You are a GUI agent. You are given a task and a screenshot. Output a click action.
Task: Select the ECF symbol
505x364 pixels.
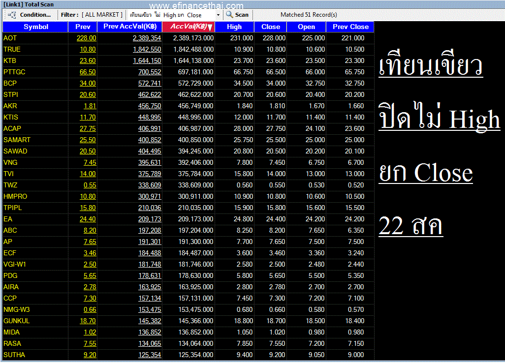(x=10, y=253)
